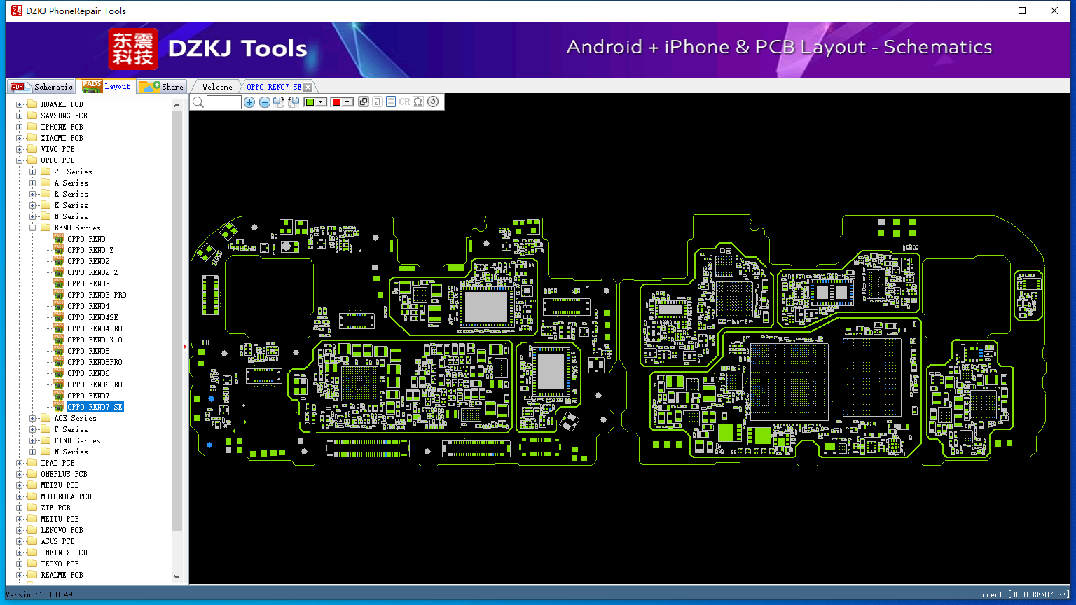Viewport: 1076px width, 605px height.
Task: Click the overlapping-windows layer icon in the toolbar
Action: coord(363,102)
